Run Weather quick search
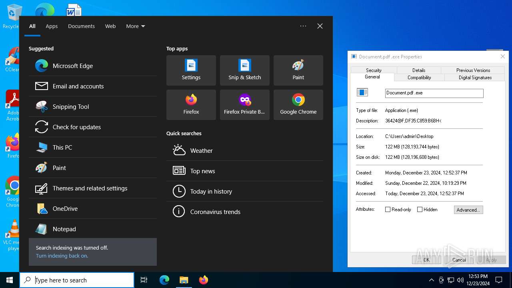This screenshot has height=288, width=512. [245, 150]
